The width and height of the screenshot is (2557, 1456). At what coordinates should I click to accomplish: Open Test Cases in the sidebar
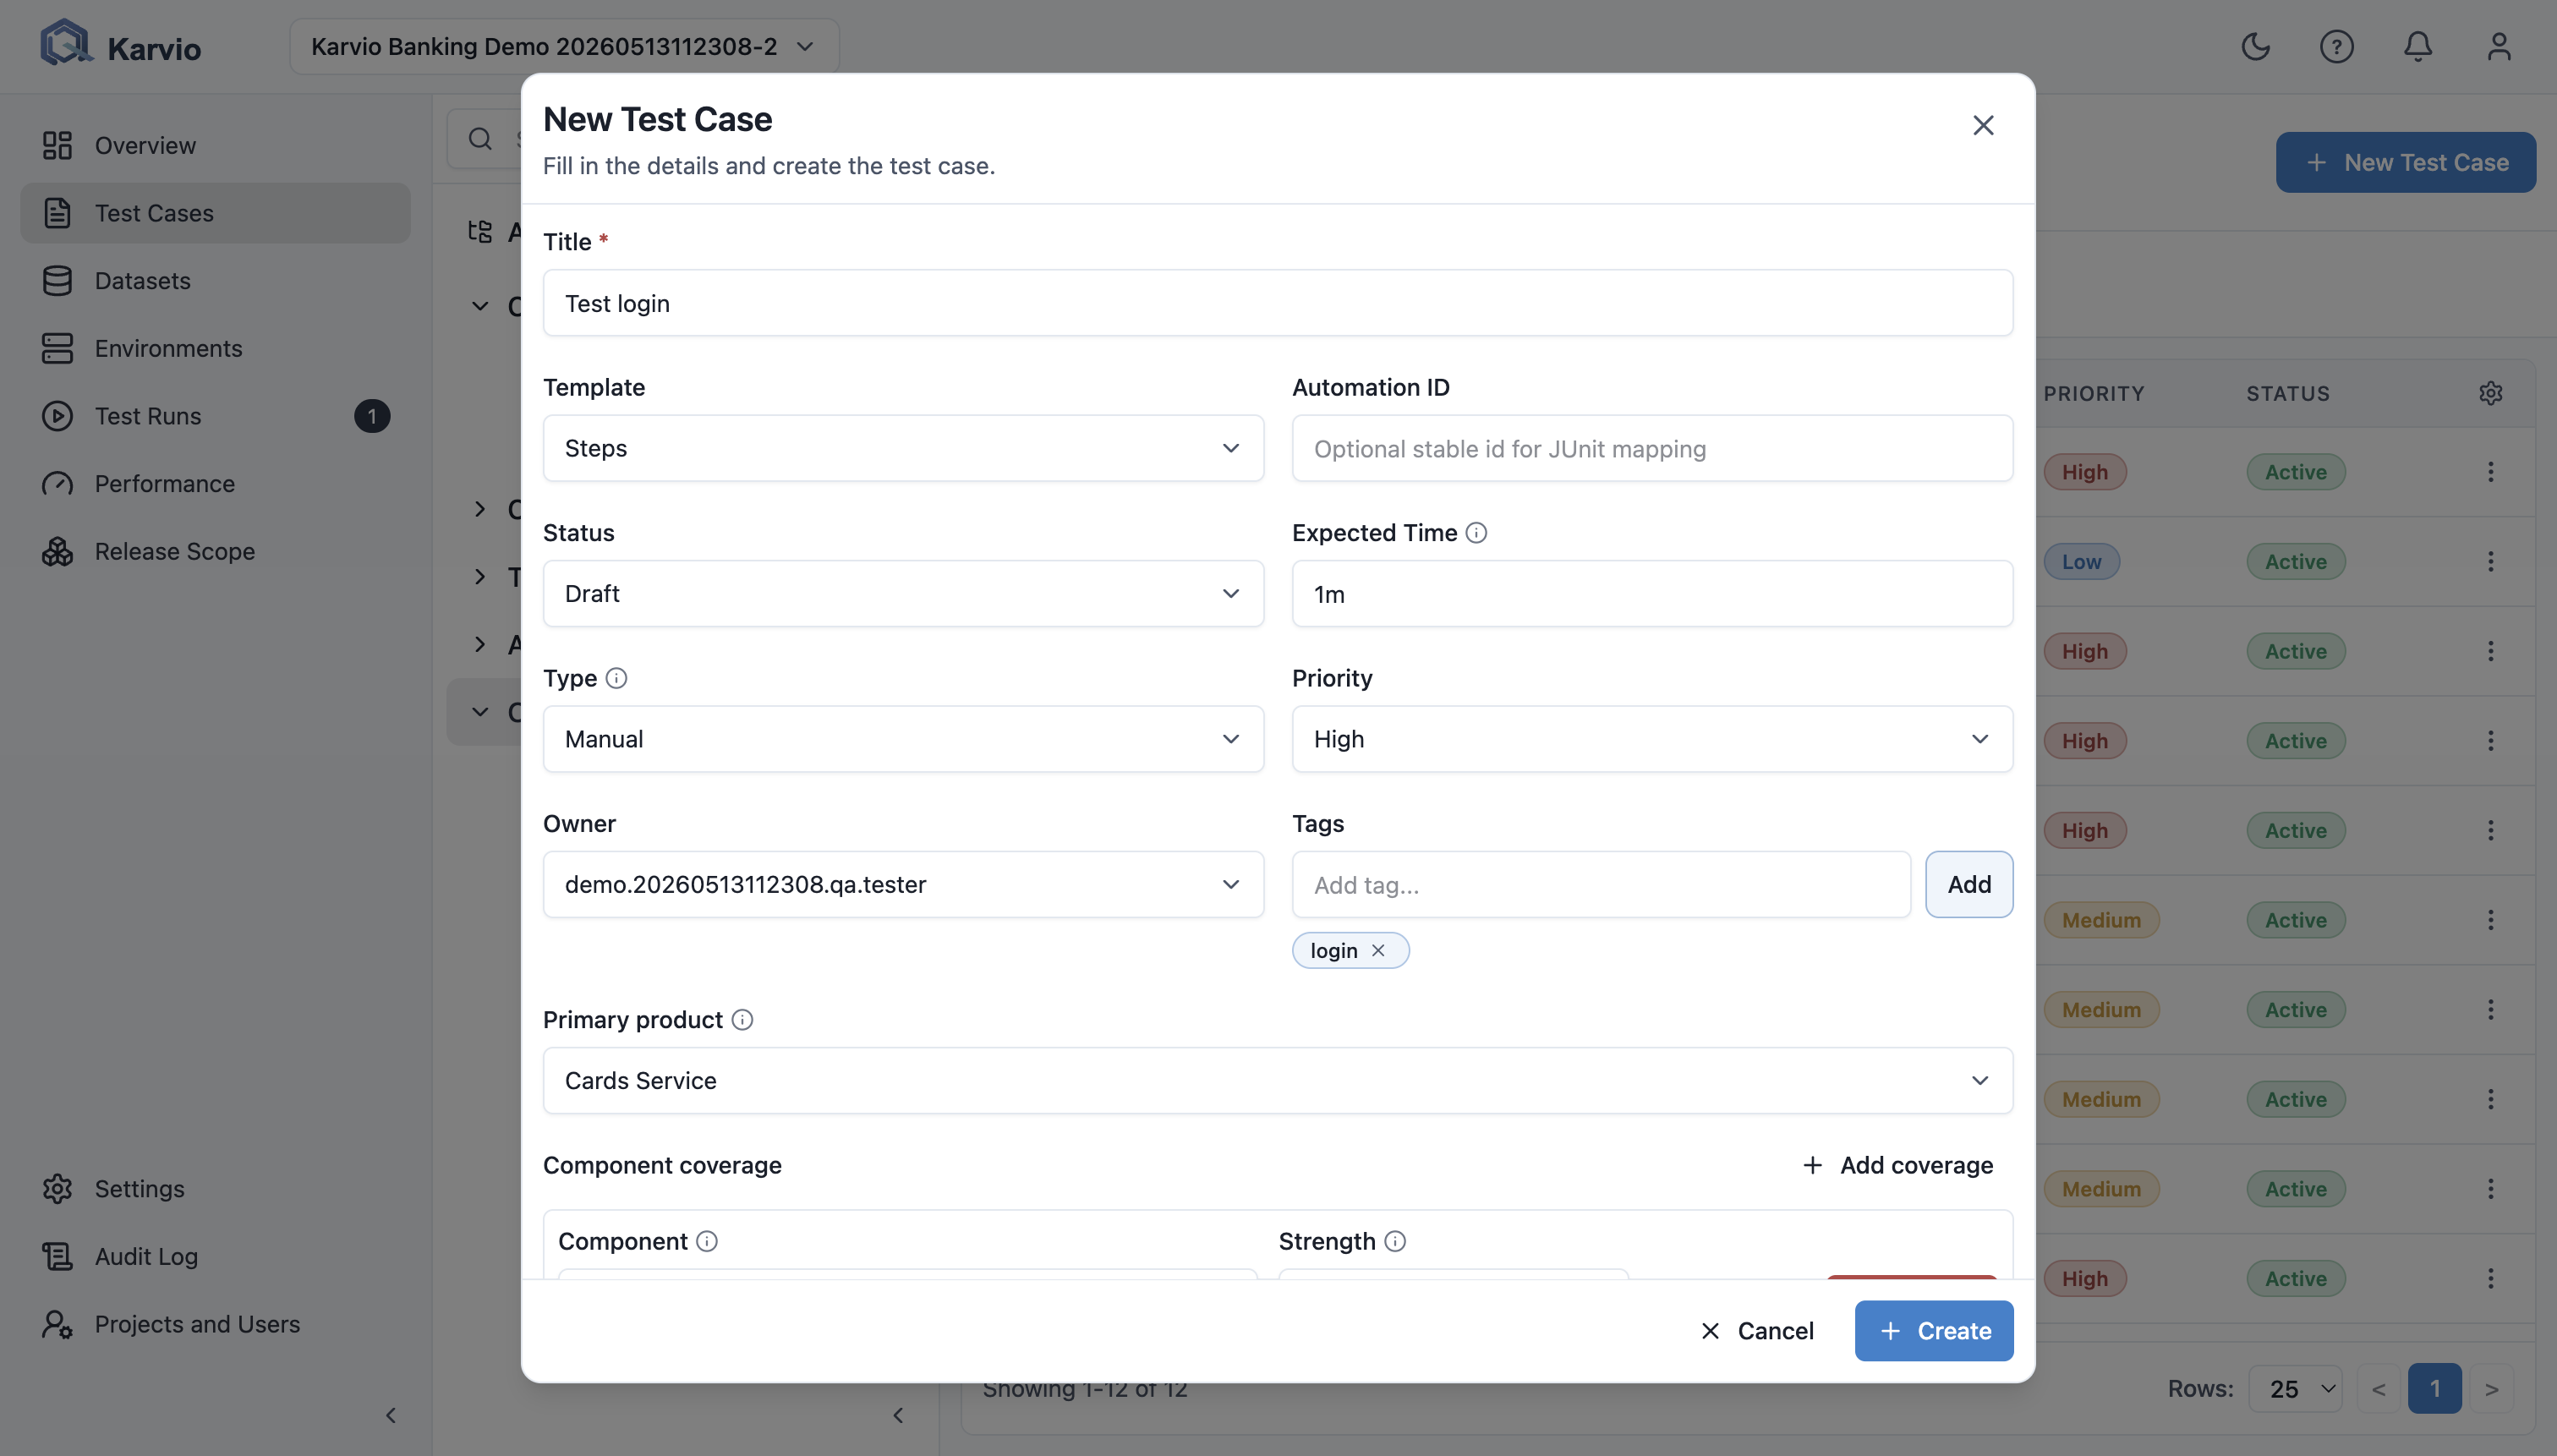point(215,213)
